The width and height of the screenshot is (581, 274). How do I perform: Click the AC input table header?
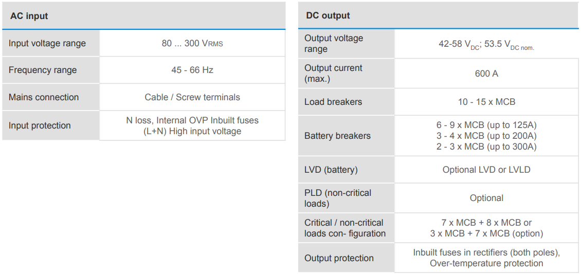(29, 16)
